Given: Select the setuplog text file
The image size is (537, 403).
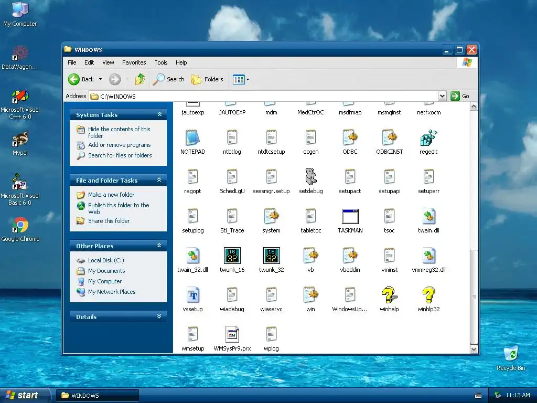Looking at the screenshot, I should click(193, 217).
